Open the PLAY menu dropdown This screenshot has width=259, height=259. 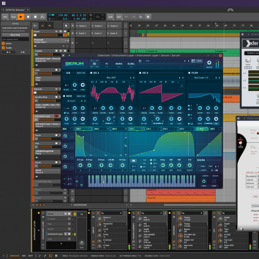[x=14, y=17]
